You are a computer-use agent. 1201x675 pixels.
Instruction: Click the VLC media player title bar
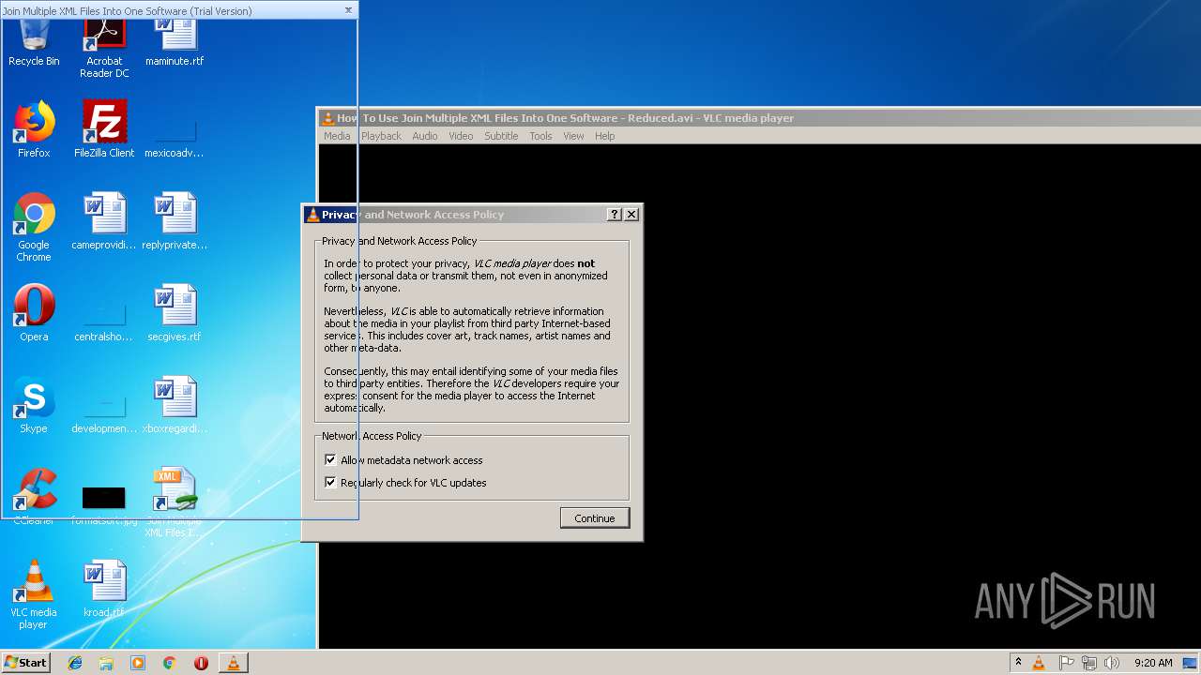758,118
